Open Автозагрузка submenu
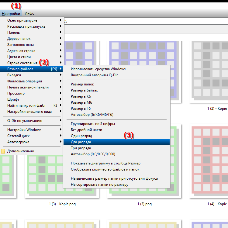Viewport: 228px width, 228px height. 31,142
